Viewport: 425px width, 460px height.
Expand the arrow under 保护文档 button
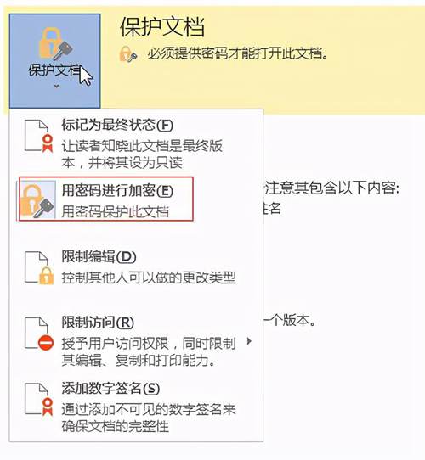coord(56,87)
